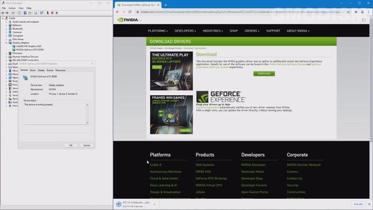The width and height of the screenshot is (373, 210).
Task: Open File menu in Device Manager
Action: click(4, 8)
